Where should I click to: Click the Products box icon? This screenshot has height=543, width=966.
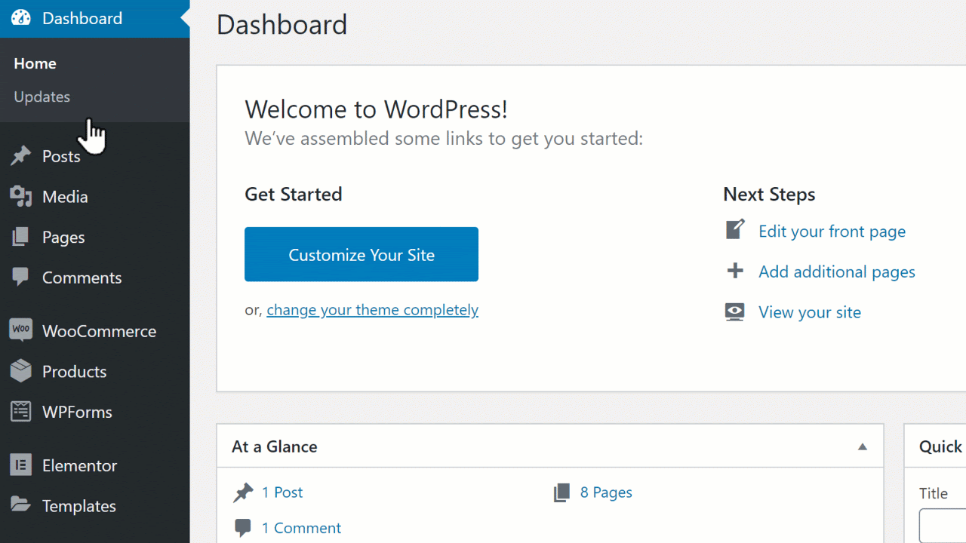pos(21,371)
